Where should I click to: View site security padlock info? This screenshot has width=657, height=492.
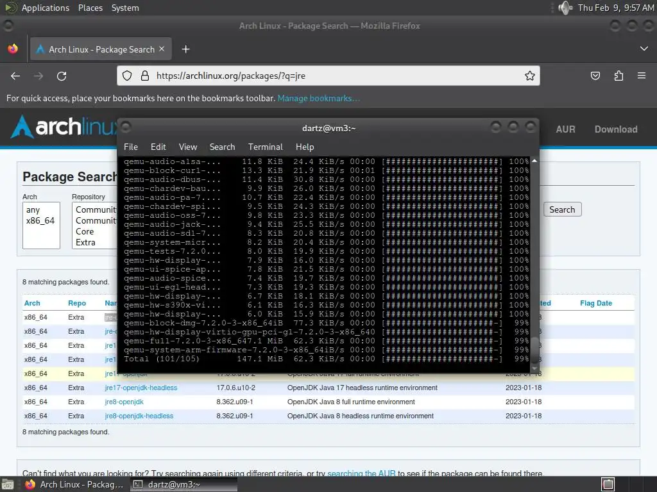144,76
